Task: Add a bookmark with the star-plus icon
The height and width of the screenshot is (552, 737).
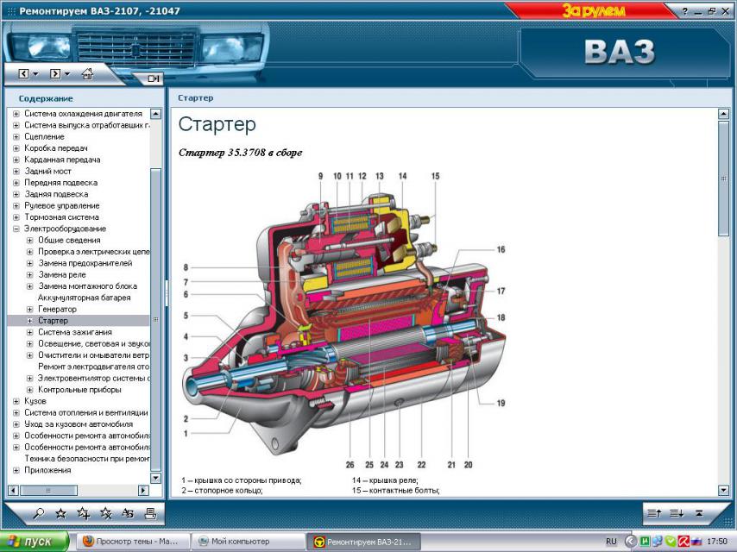Action: coord(83,513)
